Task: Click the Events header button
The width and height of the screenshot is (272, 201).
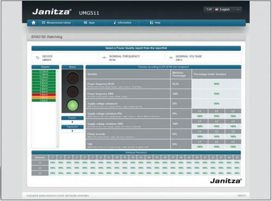Action: tap(72, 118)
